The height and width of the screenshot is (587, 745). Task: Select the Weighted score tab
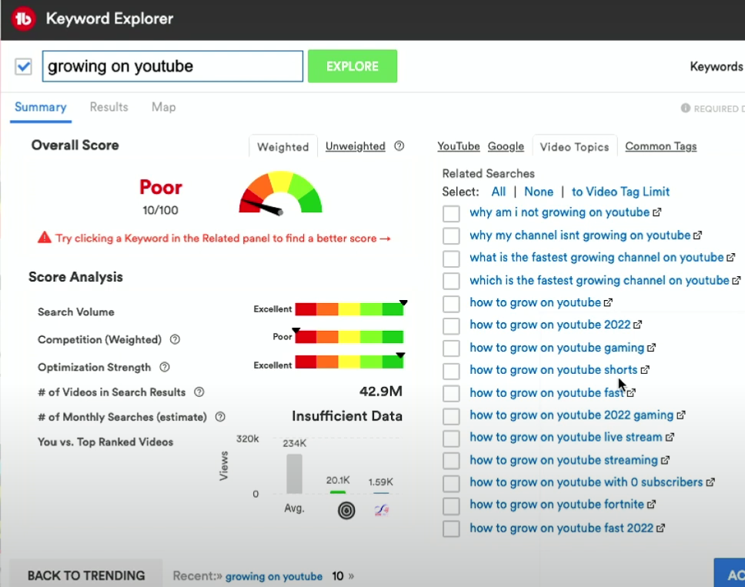point(282,147)
